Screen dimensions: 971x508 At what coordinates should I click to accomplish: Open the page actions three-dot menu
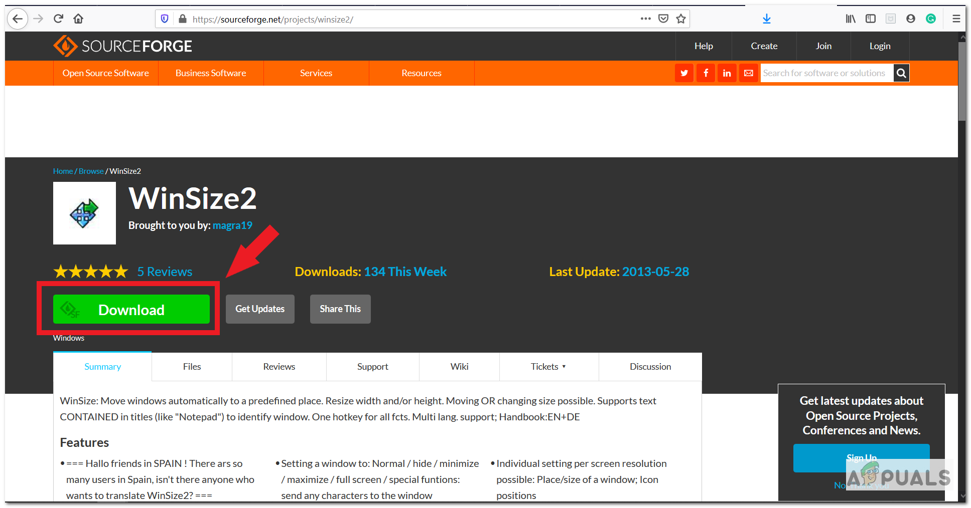point(646,19)
